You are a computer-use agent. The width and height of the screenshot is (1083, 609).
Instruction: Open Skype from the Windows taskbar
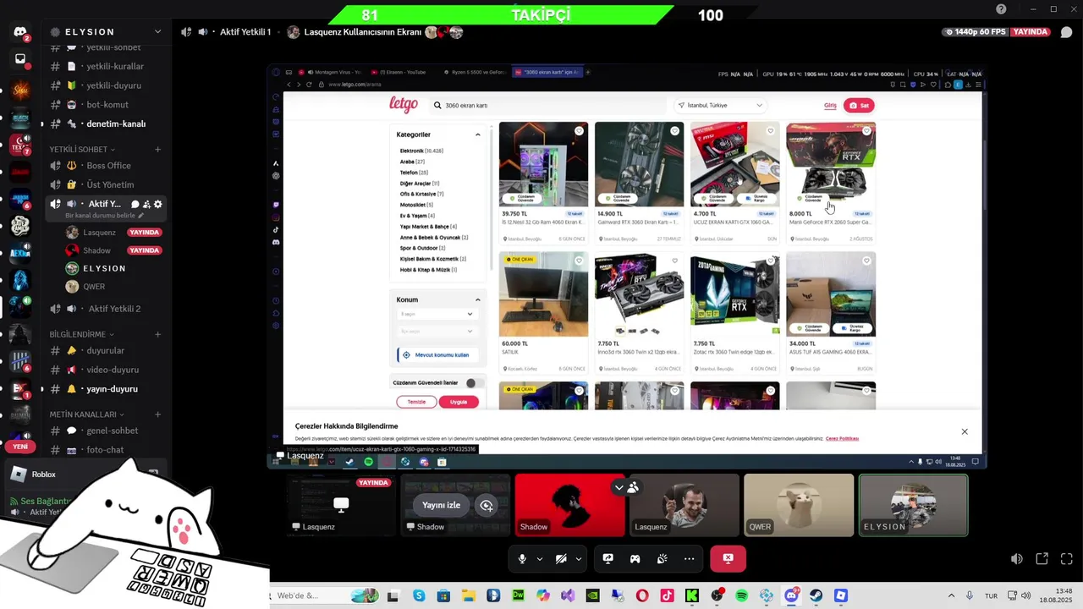coord(419,595)
